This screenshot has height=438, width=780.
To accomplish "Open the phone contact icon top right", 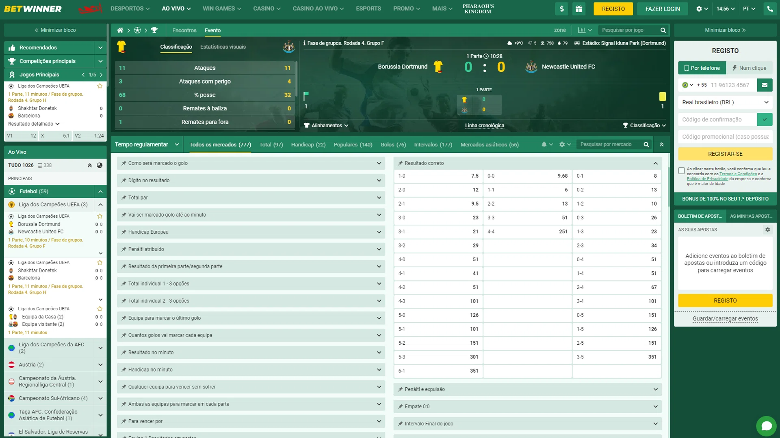I will pyautogui.click(x=770, y=9).
